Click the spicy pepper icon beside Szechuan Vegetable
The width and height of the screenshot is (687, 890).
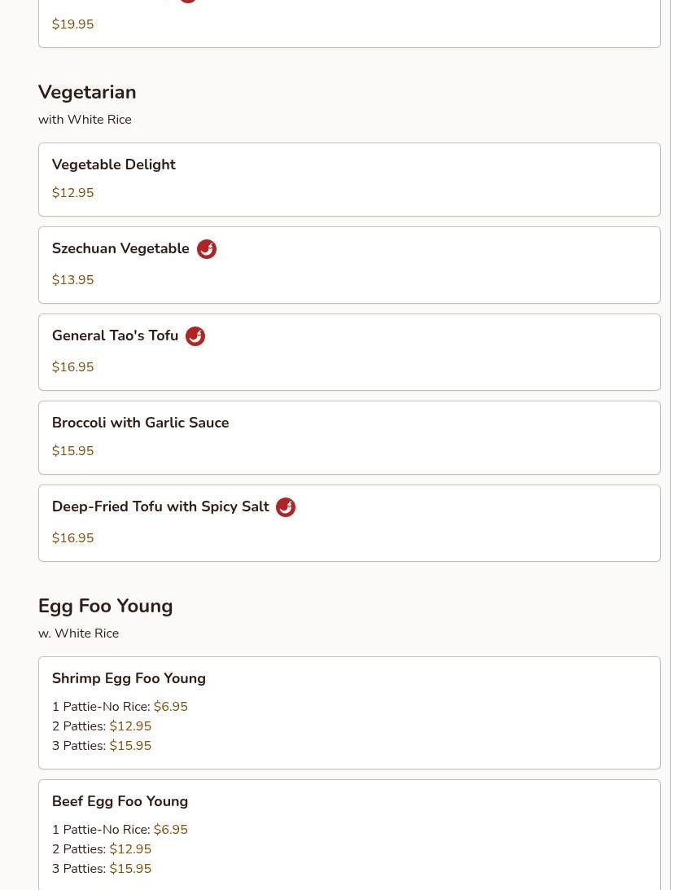(x=207, y=249)
